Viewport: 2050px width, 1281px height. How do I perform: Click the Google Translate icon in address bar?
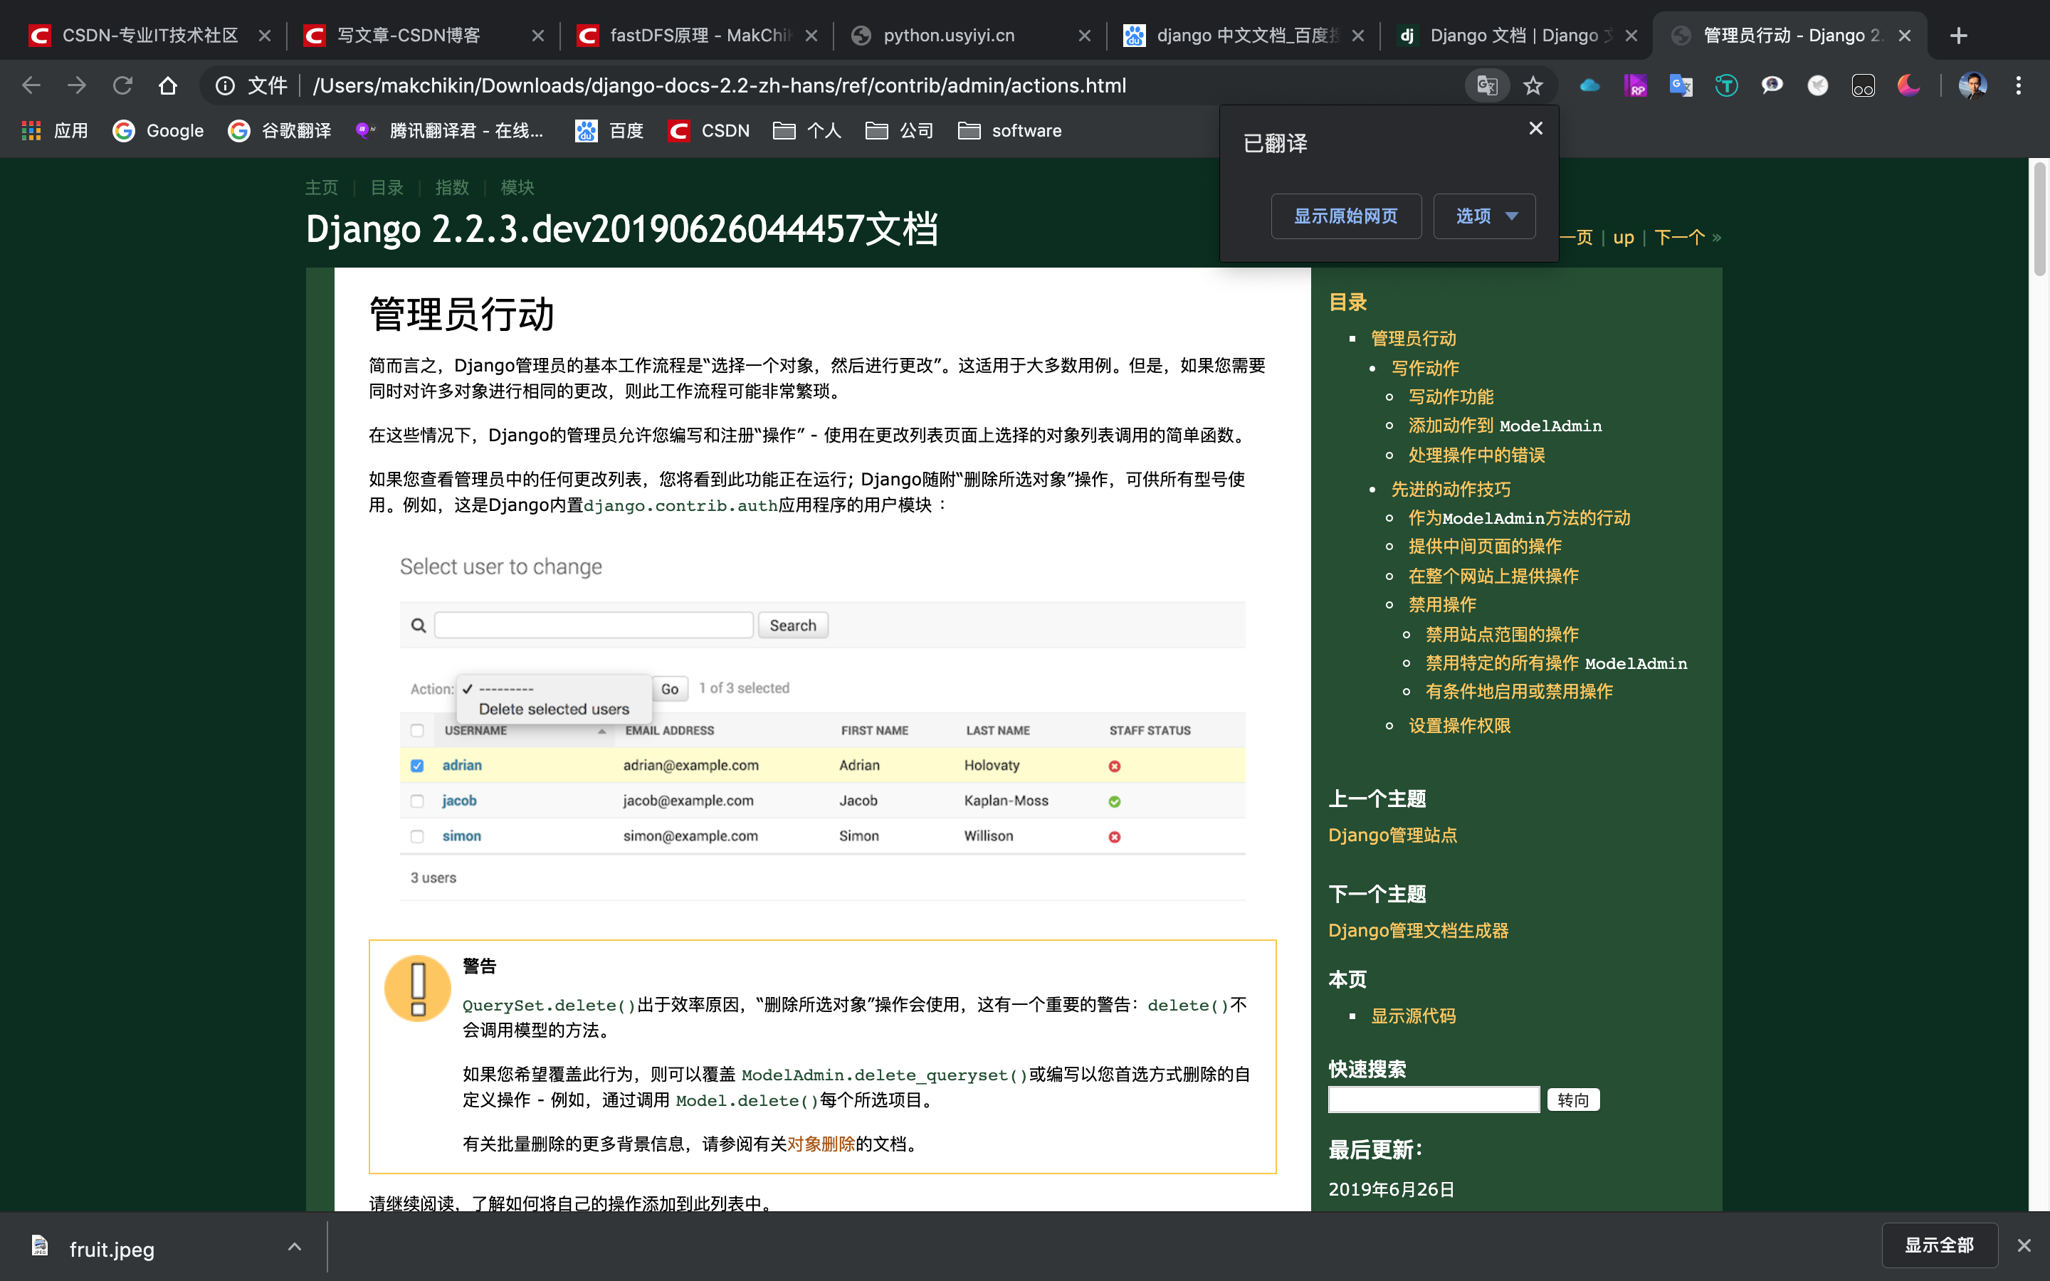(x=1487, y=85)
